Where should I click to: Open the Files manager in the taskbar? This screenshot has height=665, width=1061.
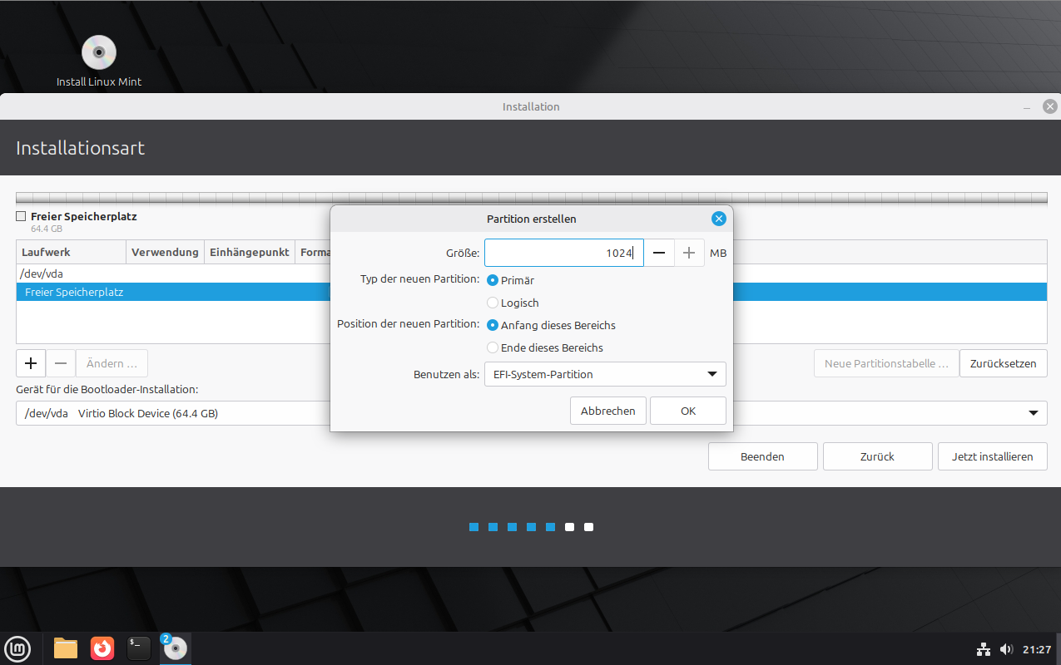pyautogui.click(x=66, y=648)
